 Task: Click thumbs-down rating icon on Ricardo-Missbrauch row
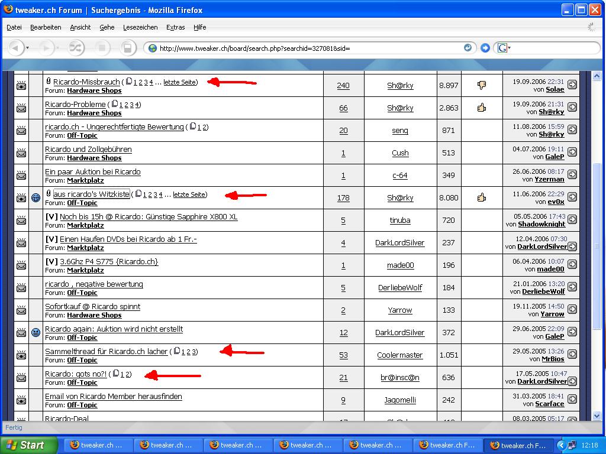481,85
